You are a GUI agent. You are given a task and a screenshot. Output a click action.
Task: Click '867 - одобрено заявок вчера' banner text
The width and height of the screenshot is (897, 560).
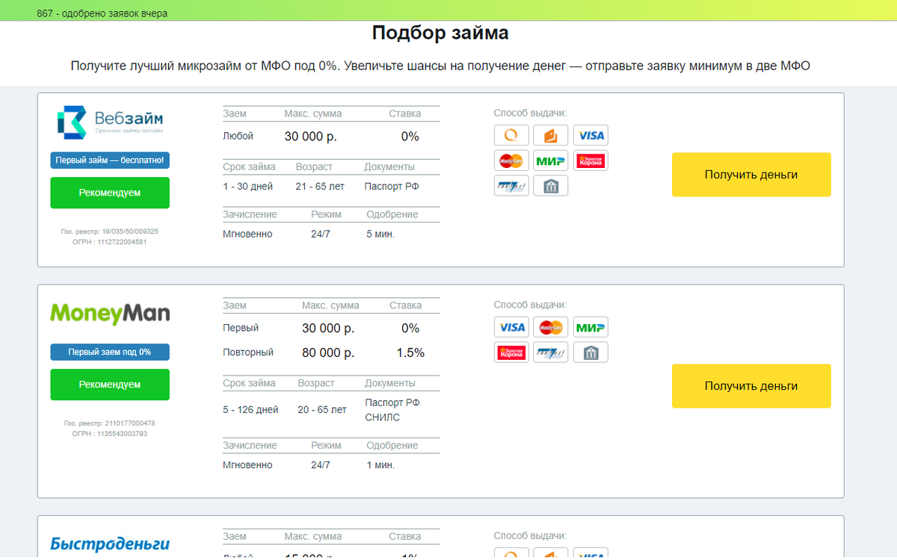(102, 13)
